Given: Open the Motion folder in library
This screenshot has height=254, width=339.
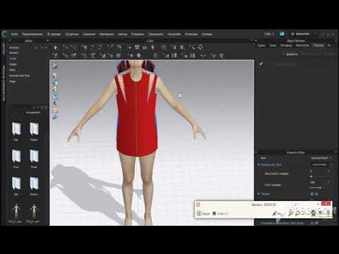Looking at the screenshot, I should (x=34, y=131).
